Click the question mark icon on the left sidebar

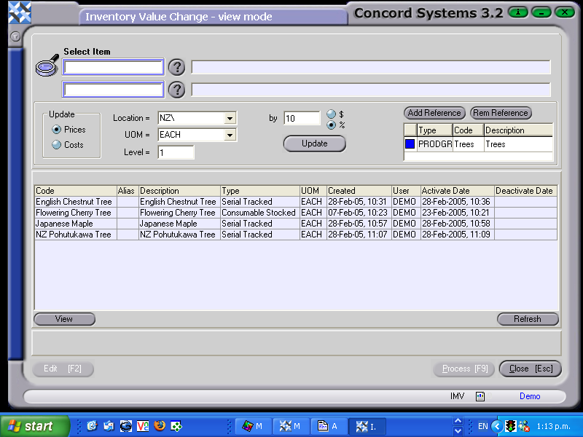click(15, 36)
